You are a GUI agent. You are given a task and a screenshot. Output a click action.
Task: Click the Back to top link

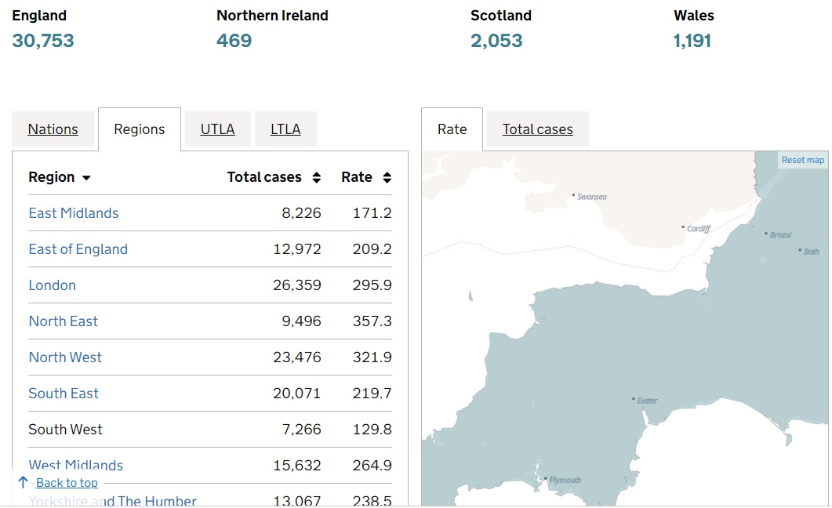(x=67, y=483)
